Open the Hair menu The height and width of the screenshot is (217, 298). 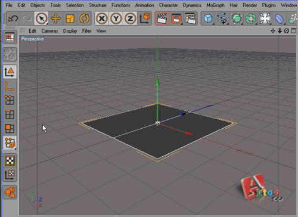(234, 5)
